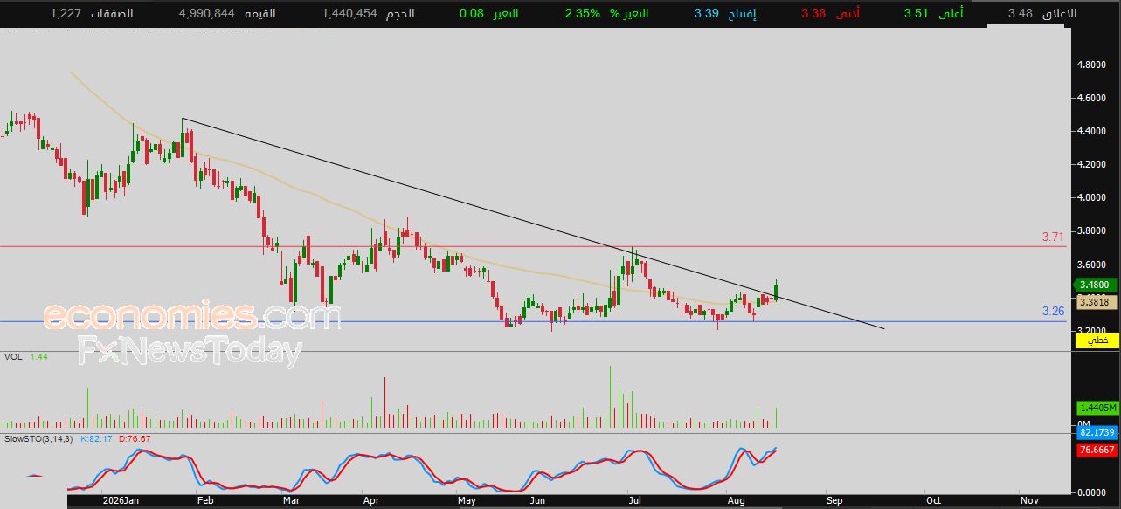Click the Jul date axis label

634,500
